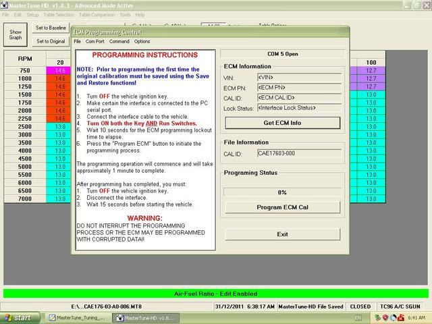Click the blue round tray icon
Image resolution: width=432 pixels, height=324 pixels.
[x=393, y=318]
